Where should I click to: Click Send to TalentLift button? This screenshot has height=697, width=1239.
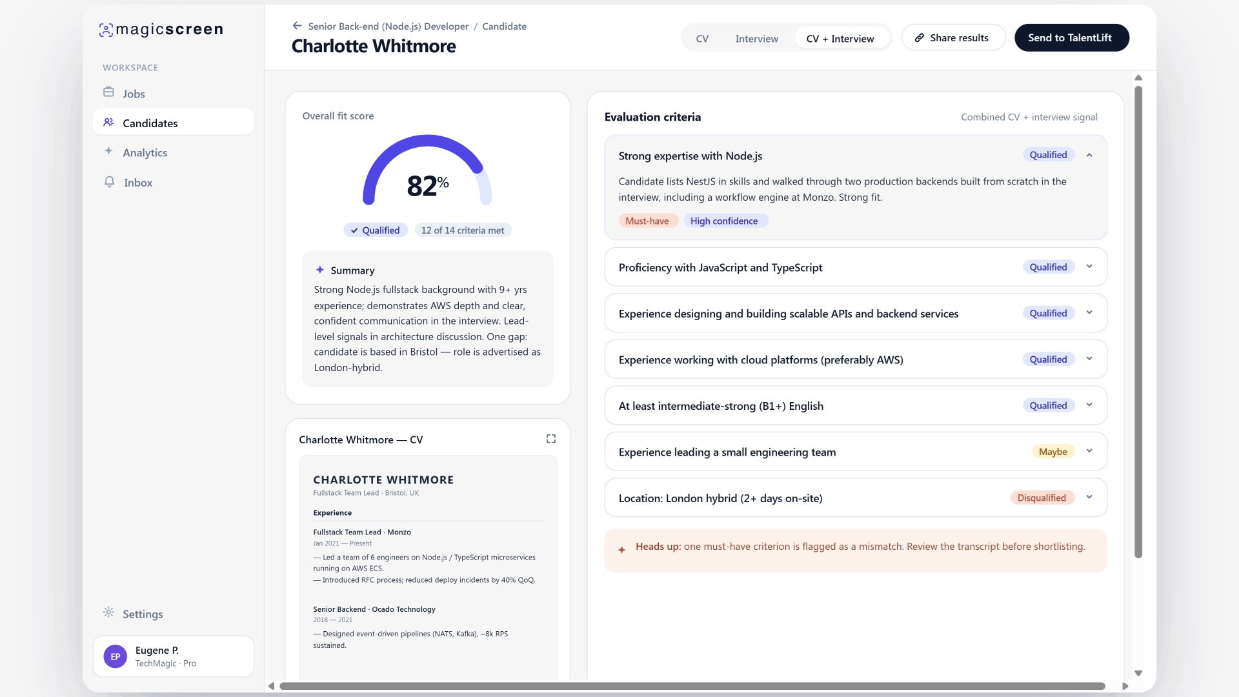coord(1072,37)
